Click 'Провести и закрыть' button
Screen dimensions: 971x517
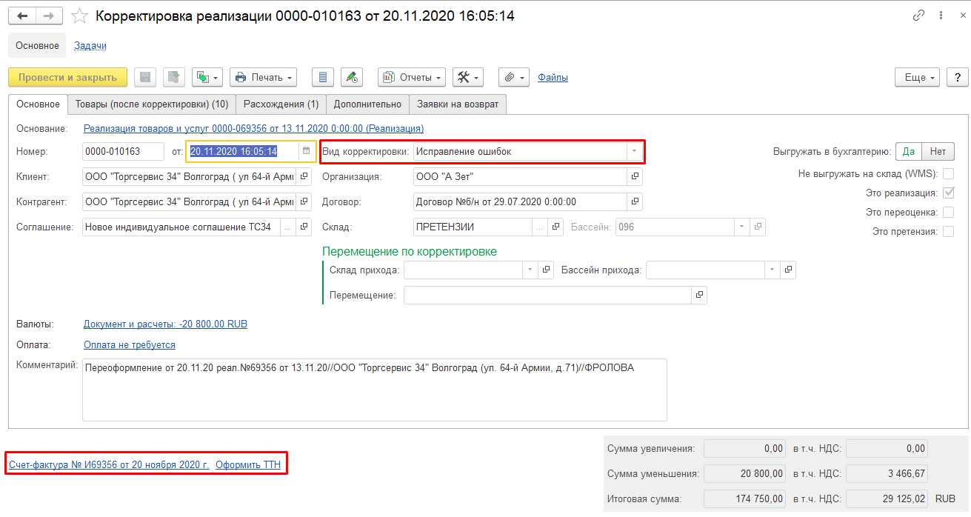tap(67, 77)
